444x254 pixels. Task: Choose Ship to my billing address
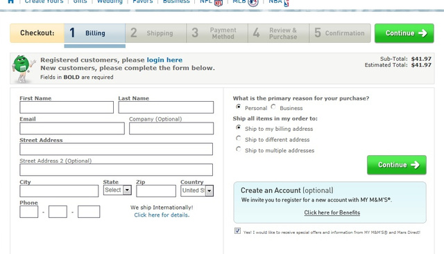pyautogui.click(x=239, y=128)
